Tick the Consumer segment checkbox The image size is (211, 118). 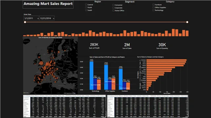113,5
